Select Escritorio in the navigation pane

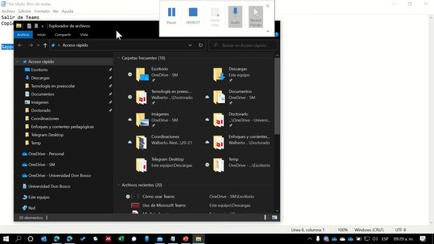39,70
